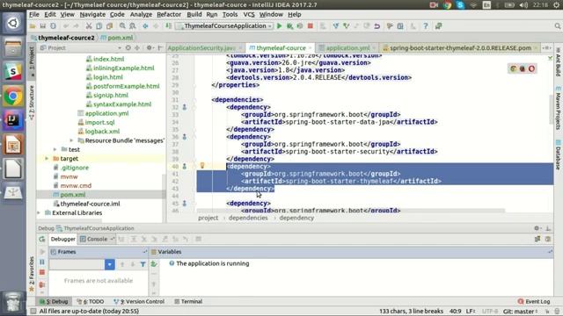This screenshot has height=316, width=563.
Task: Toggle the Database tool window
Action: 558,154
